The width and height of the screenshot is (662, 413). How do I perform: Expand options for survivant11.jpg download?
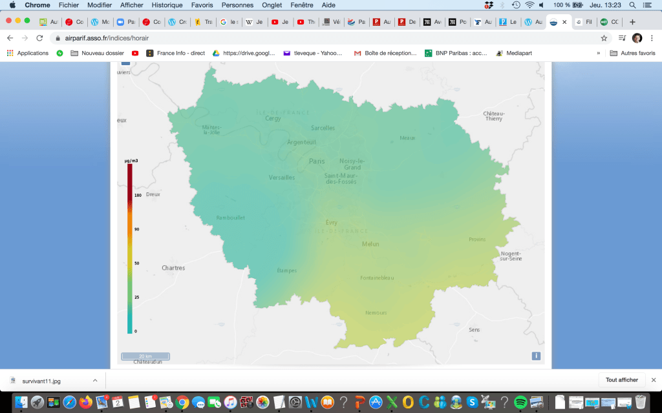click(x=95, y=380)
